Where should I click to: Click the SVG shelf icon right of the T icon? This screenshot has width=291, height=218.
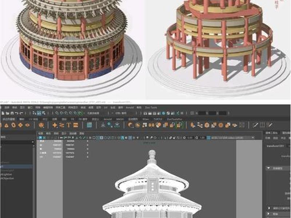coord(76,125)
